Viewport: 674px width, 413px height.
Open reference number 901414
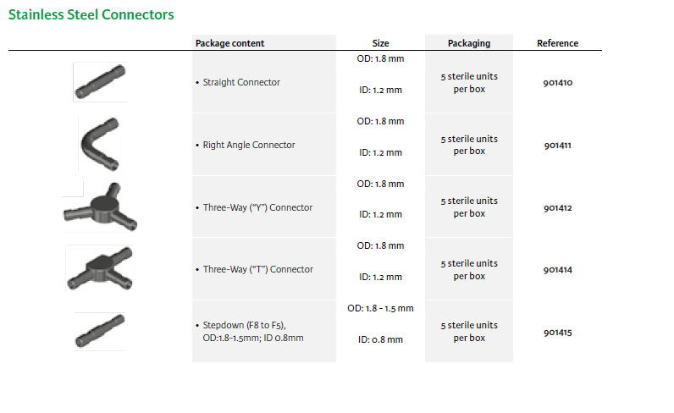pyautogui.click(x=558, y=271)
